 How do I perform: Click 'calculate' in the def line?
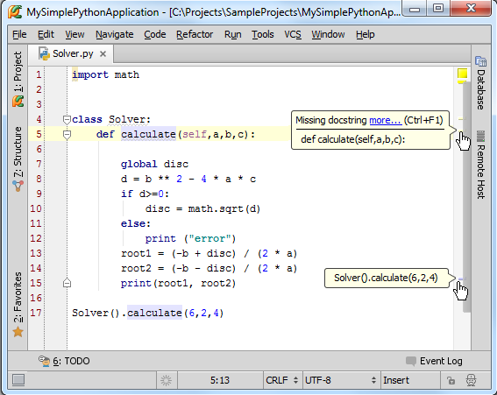pyautogui.click(x=148, y=134)
